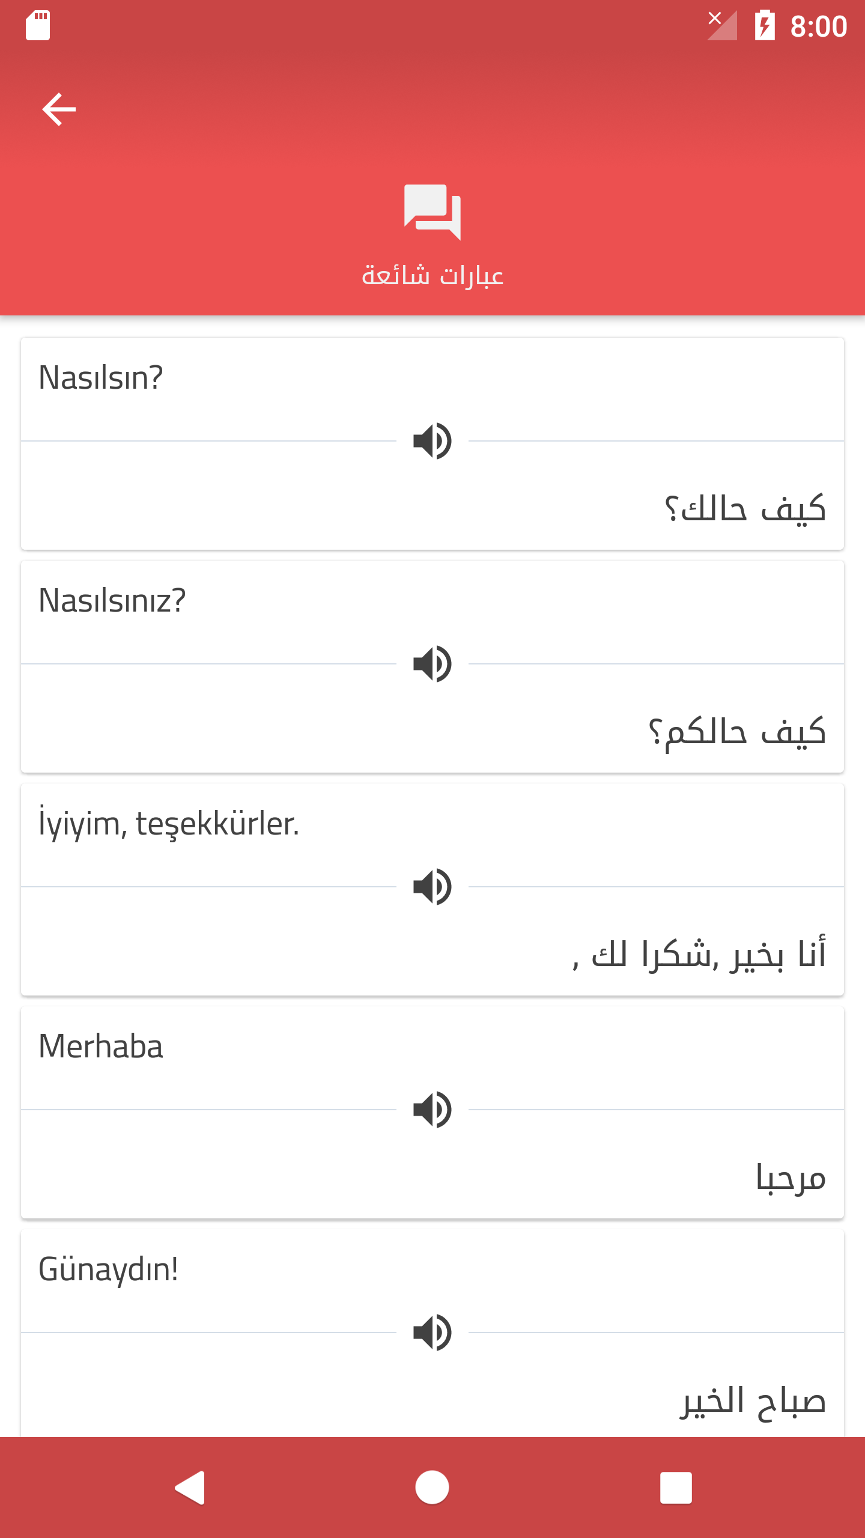
Task: Play audio for İyiyim, teşekkürler phrase
Action: 432,887
